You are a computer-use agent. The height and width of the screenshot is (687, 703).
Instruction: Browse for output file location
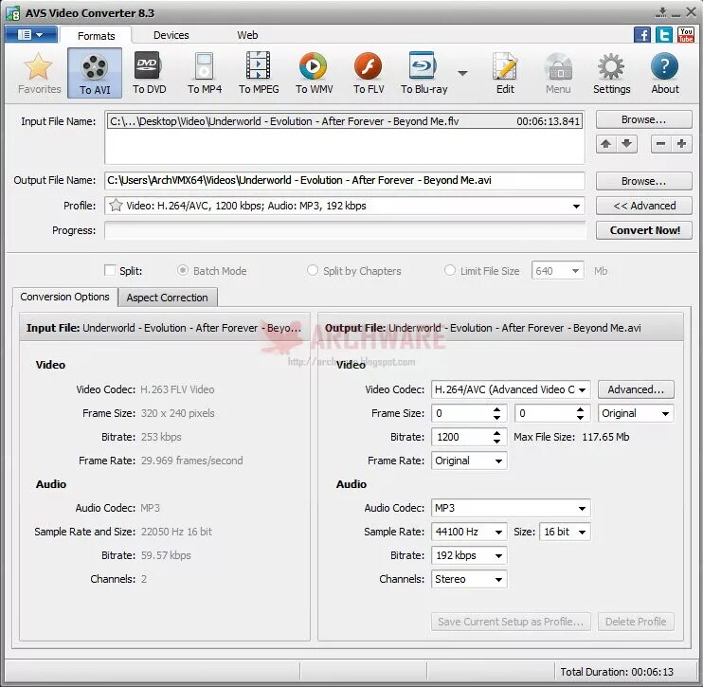tap(643, 181)
